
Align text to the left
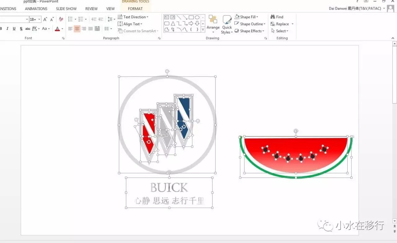click(70, 29)
